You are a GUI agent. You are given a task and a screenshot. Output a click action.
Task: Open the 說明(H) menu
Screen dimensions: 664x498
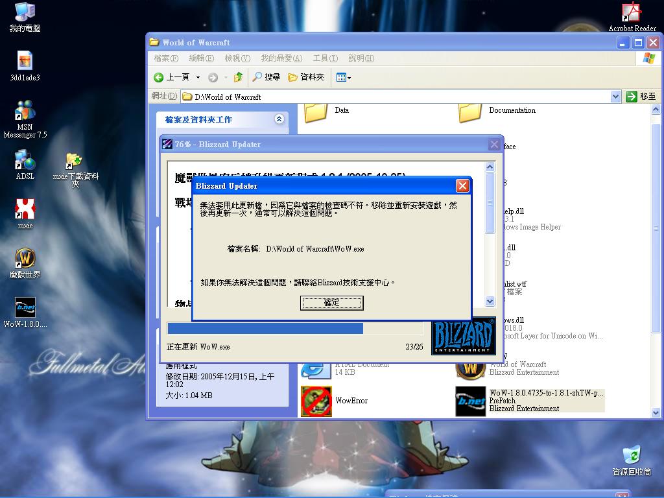click(361, 58)
